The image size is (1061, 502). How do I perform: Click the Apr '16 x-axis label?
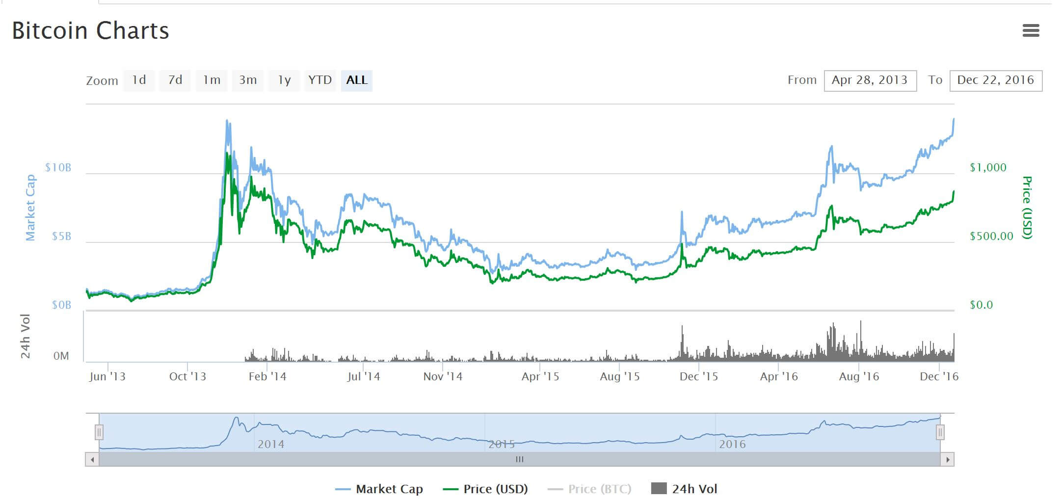pos(779,376)
